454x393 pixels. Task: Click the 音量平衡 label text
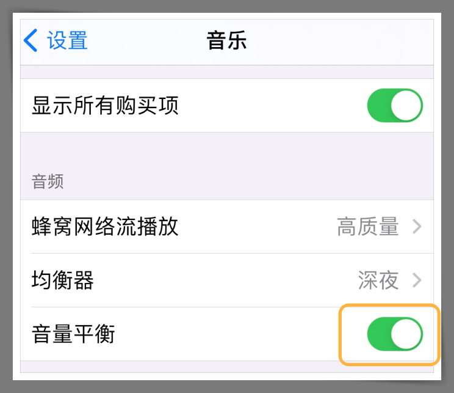coord(74,334)
